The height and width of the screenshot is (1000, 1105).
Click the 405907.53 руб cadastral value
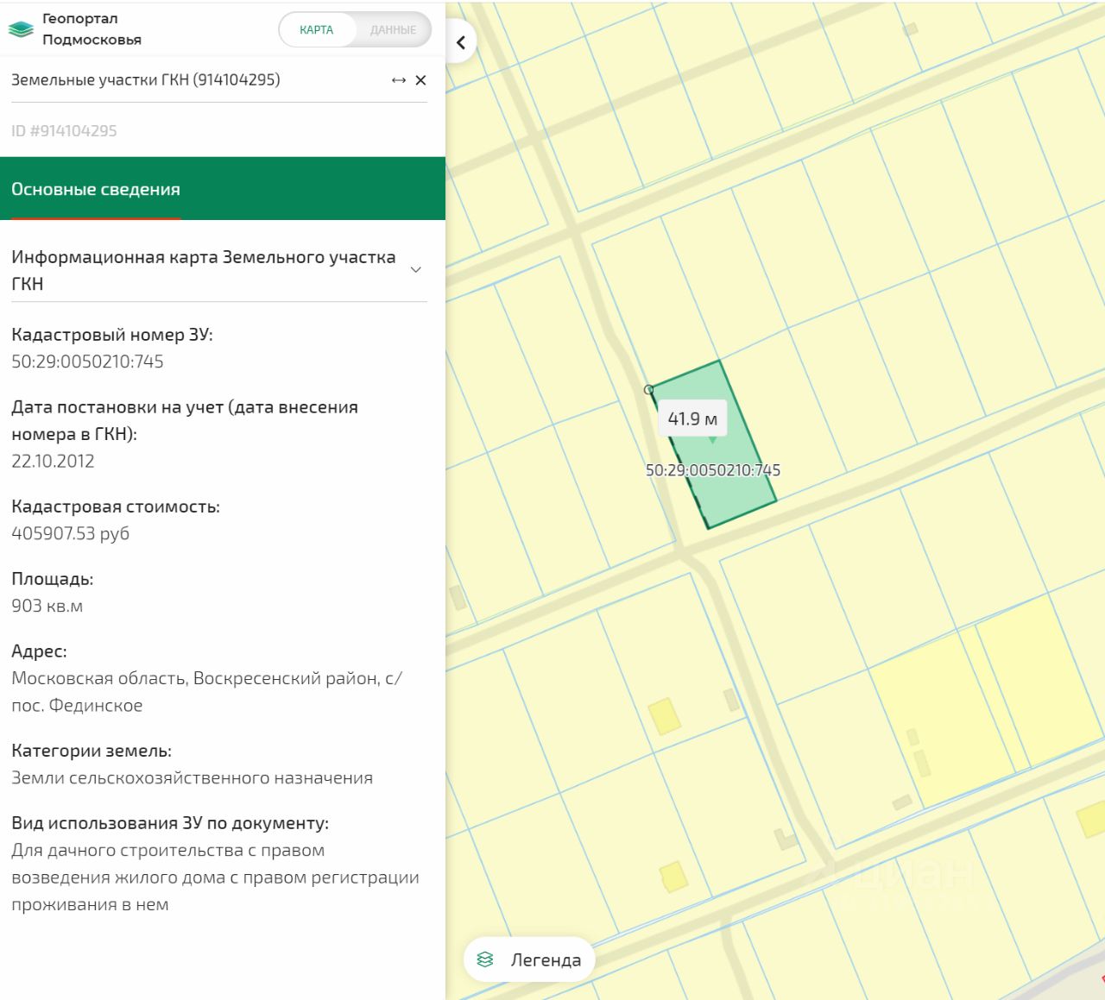tap(70, 533)
